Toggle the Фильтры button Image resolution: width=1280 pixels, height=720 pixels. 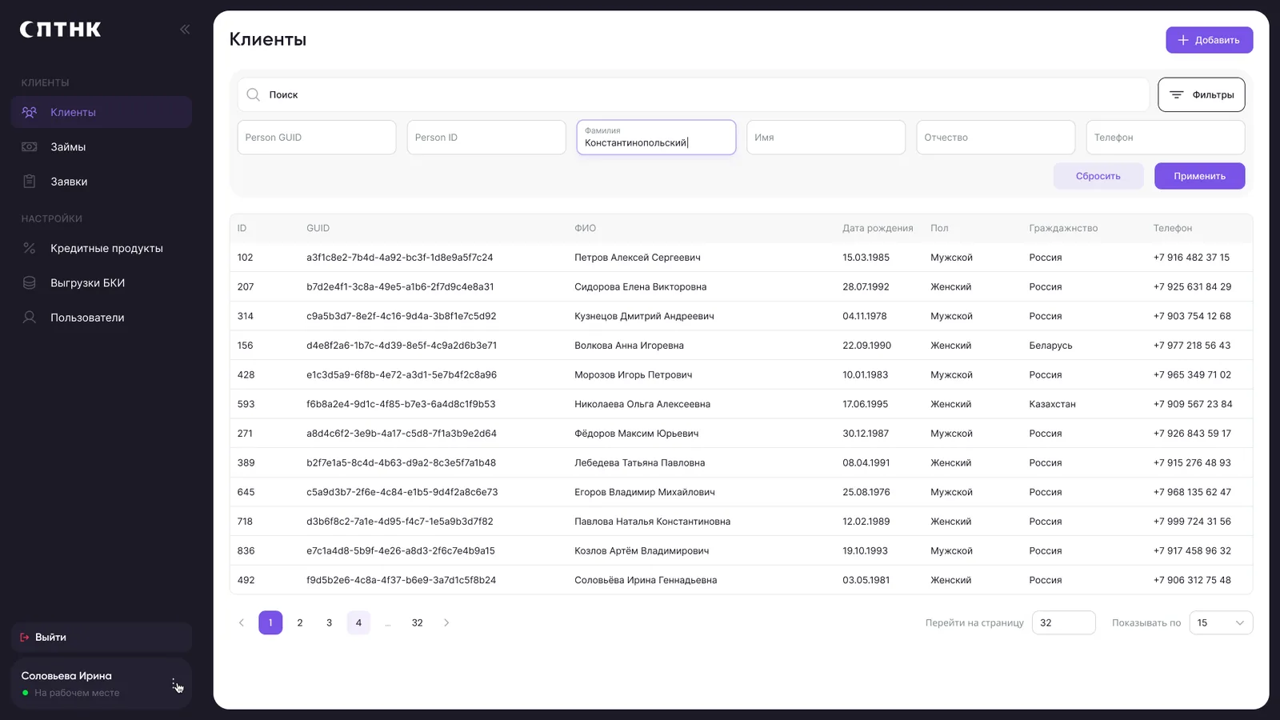coord(1201,94)
